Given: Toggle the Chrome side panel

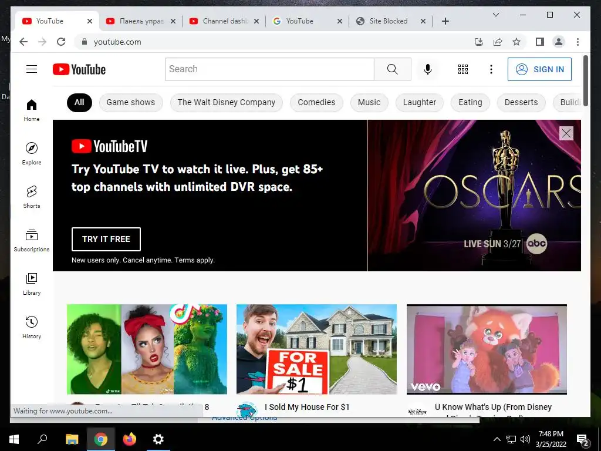Looking at the screenshot, I should 540,42.
